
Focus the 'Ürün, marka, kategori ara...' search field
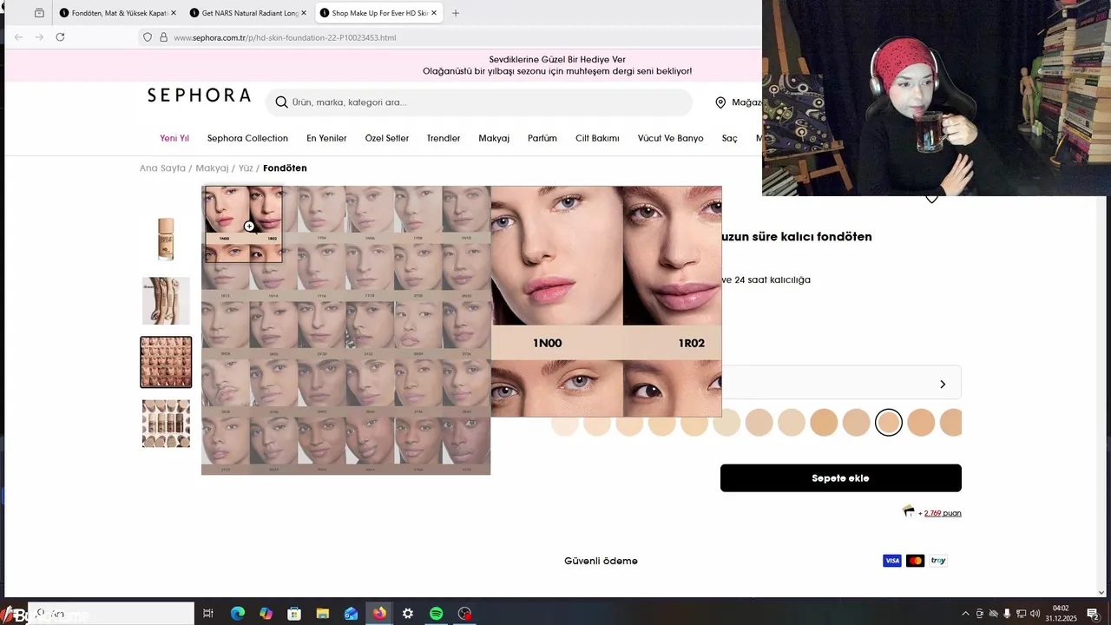(479, 102)
